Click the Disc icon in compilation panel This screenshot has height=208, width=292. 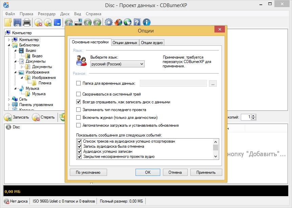tap(8, 127)
